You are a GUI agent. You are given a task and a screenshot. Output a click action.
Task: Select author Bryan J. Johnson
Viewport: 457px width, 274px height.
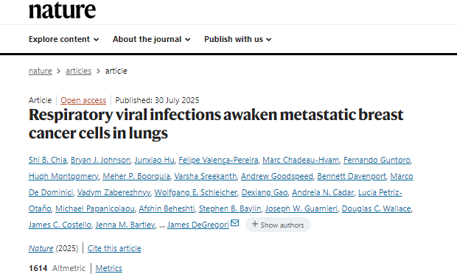[100, 160]
